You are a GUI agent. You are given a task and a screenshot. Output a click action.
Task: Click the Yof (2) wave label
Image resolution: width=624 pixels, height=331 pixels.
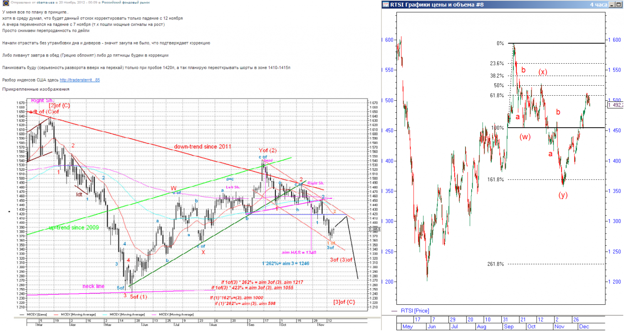point(267,150)
